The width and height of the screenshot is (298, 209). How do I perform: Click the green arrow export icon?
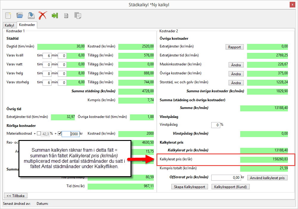pyautogui.click(x=55, y=16)
